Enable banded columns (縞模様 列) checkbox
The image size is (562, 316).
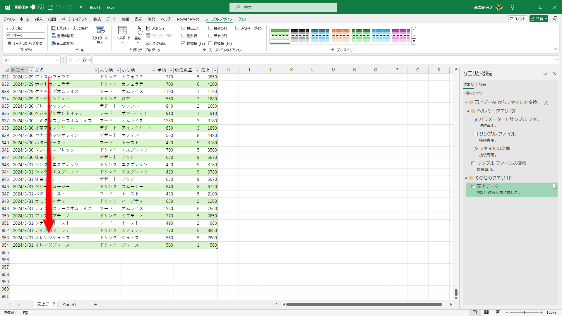(210, 43)
